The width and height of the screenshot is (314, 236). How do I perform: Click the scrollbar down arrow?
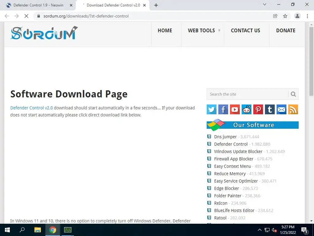pos(311,221)
